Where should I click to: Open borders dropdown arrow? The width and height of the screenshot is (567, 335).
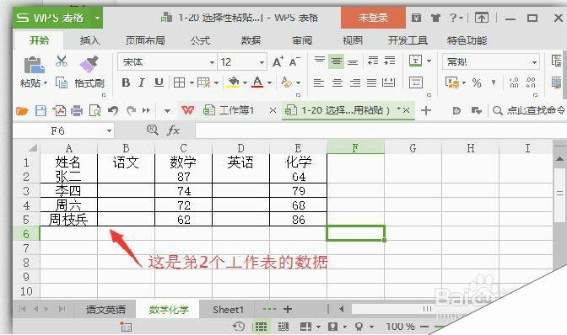192,83
